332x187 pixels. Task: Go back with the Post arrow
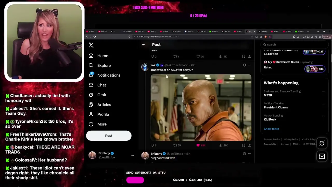(143, 45)
